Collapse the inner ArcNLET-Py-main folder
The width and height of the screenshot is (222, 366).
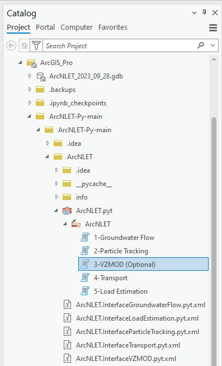(39, 129)
